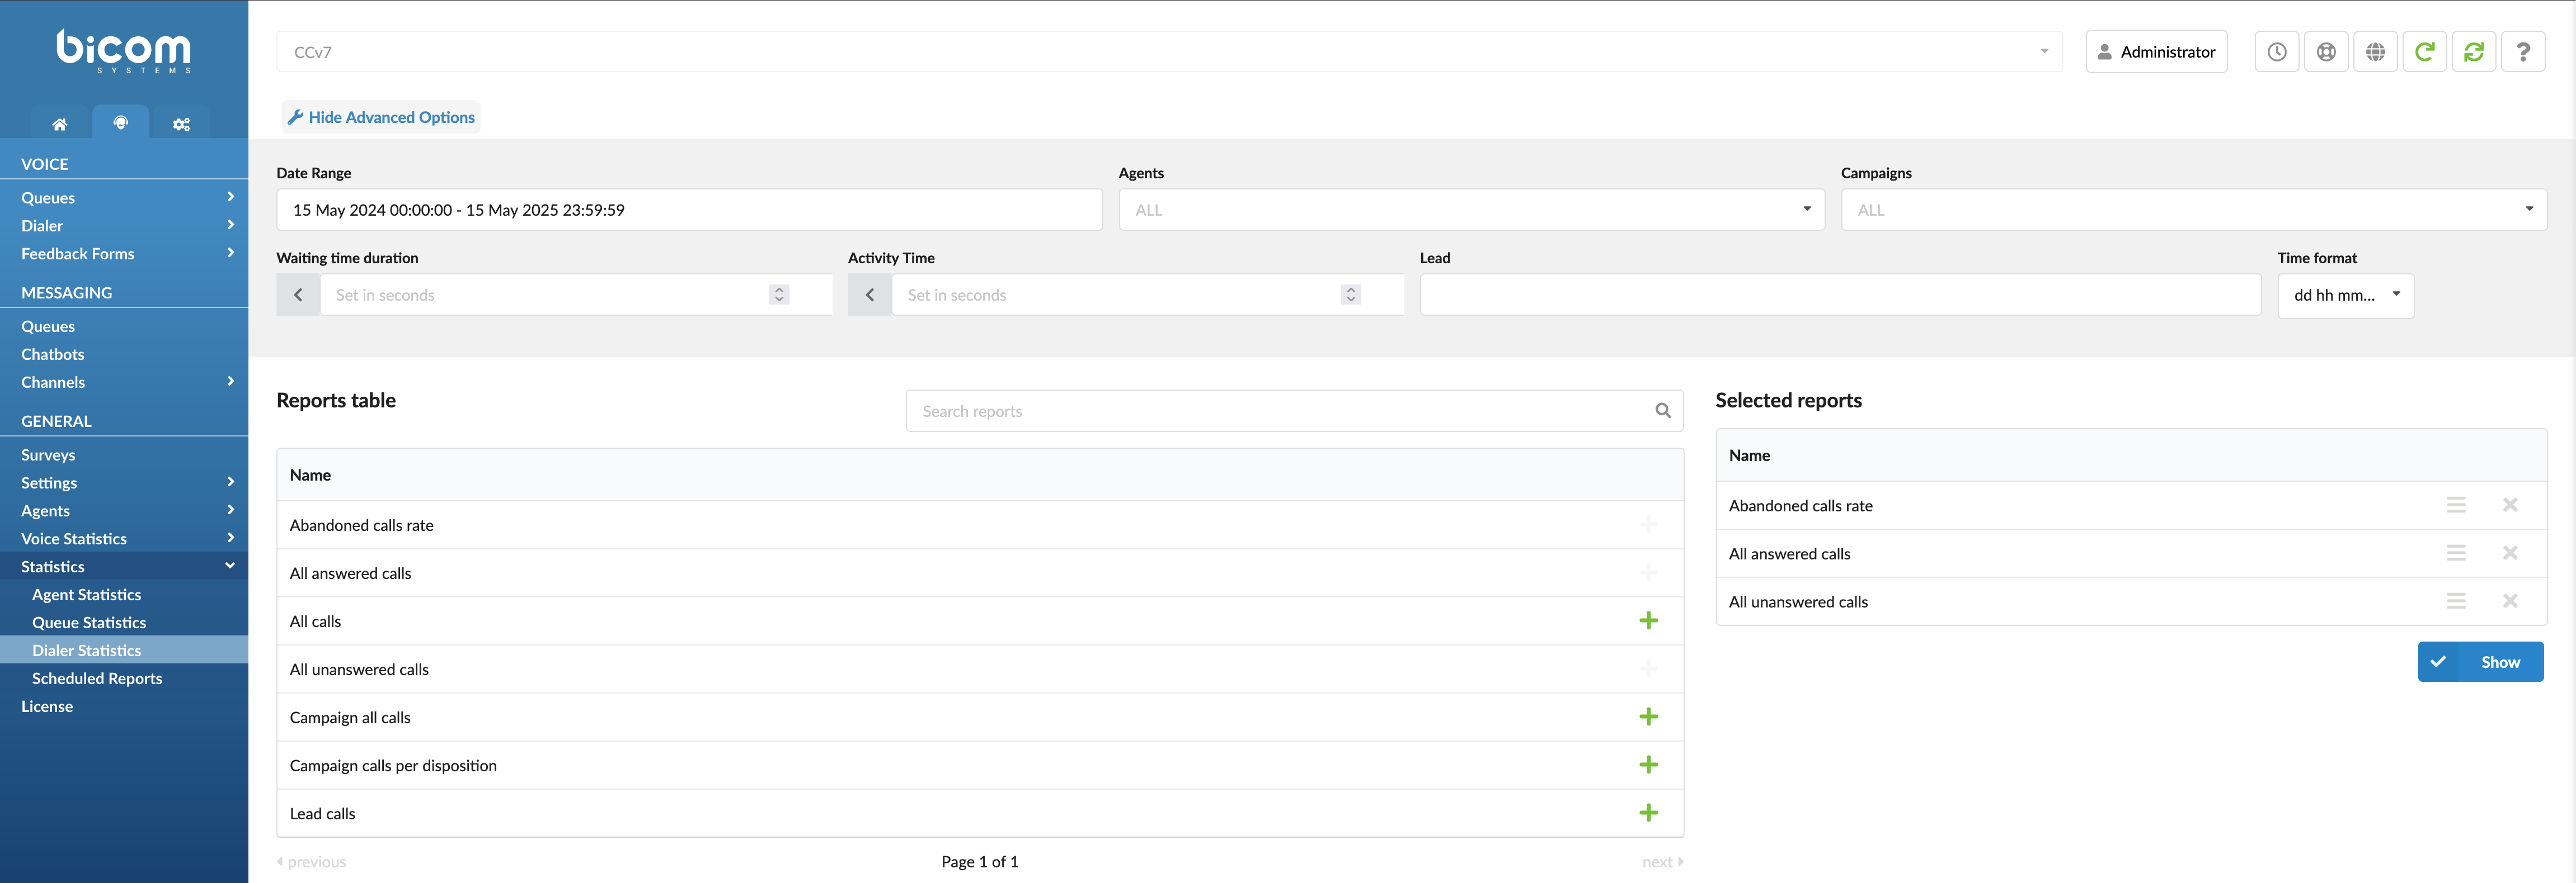Open the support lifering icon
2576x883 pixels.
pos(2326,51)
